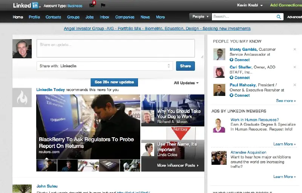Viewport: 302px width, 193px height.
Task: Go to the Profile menu item
Action: 34,17
